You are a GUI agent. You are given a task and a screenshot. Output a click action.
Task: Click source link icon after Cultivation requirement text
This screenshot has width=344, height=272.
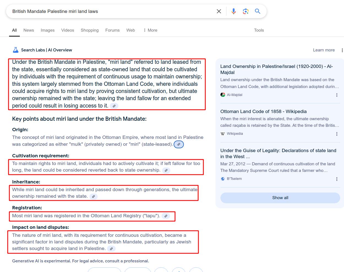click(166, 171)
